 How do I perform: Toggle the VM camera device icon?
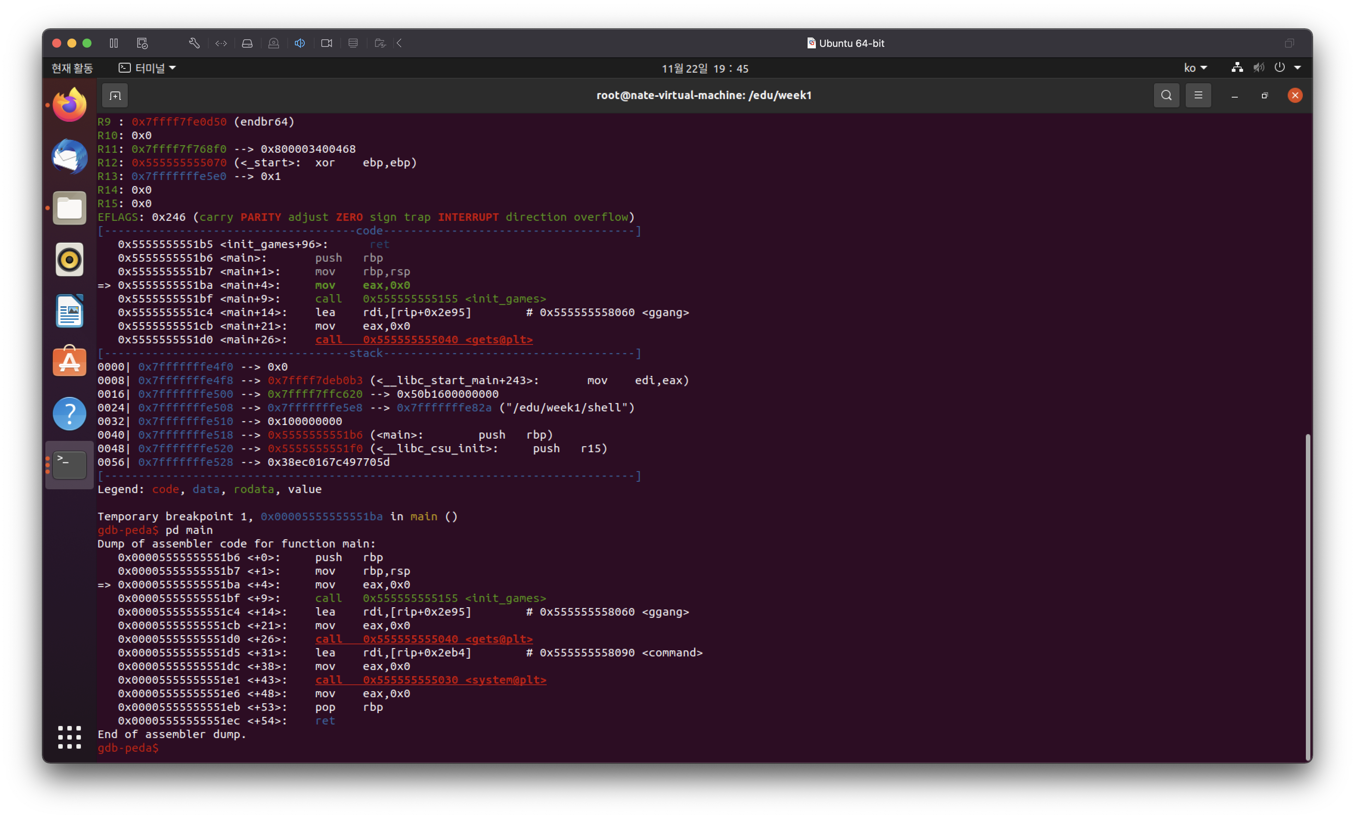[x=327, y=43]
